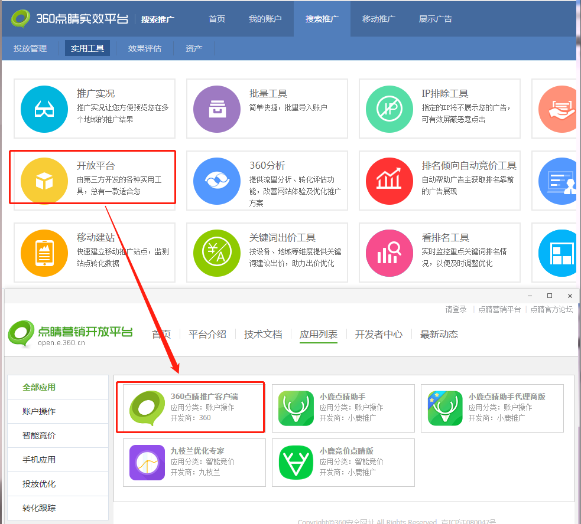
Task: Select 应用列表 in open platform menu
Action: point(319,334)
